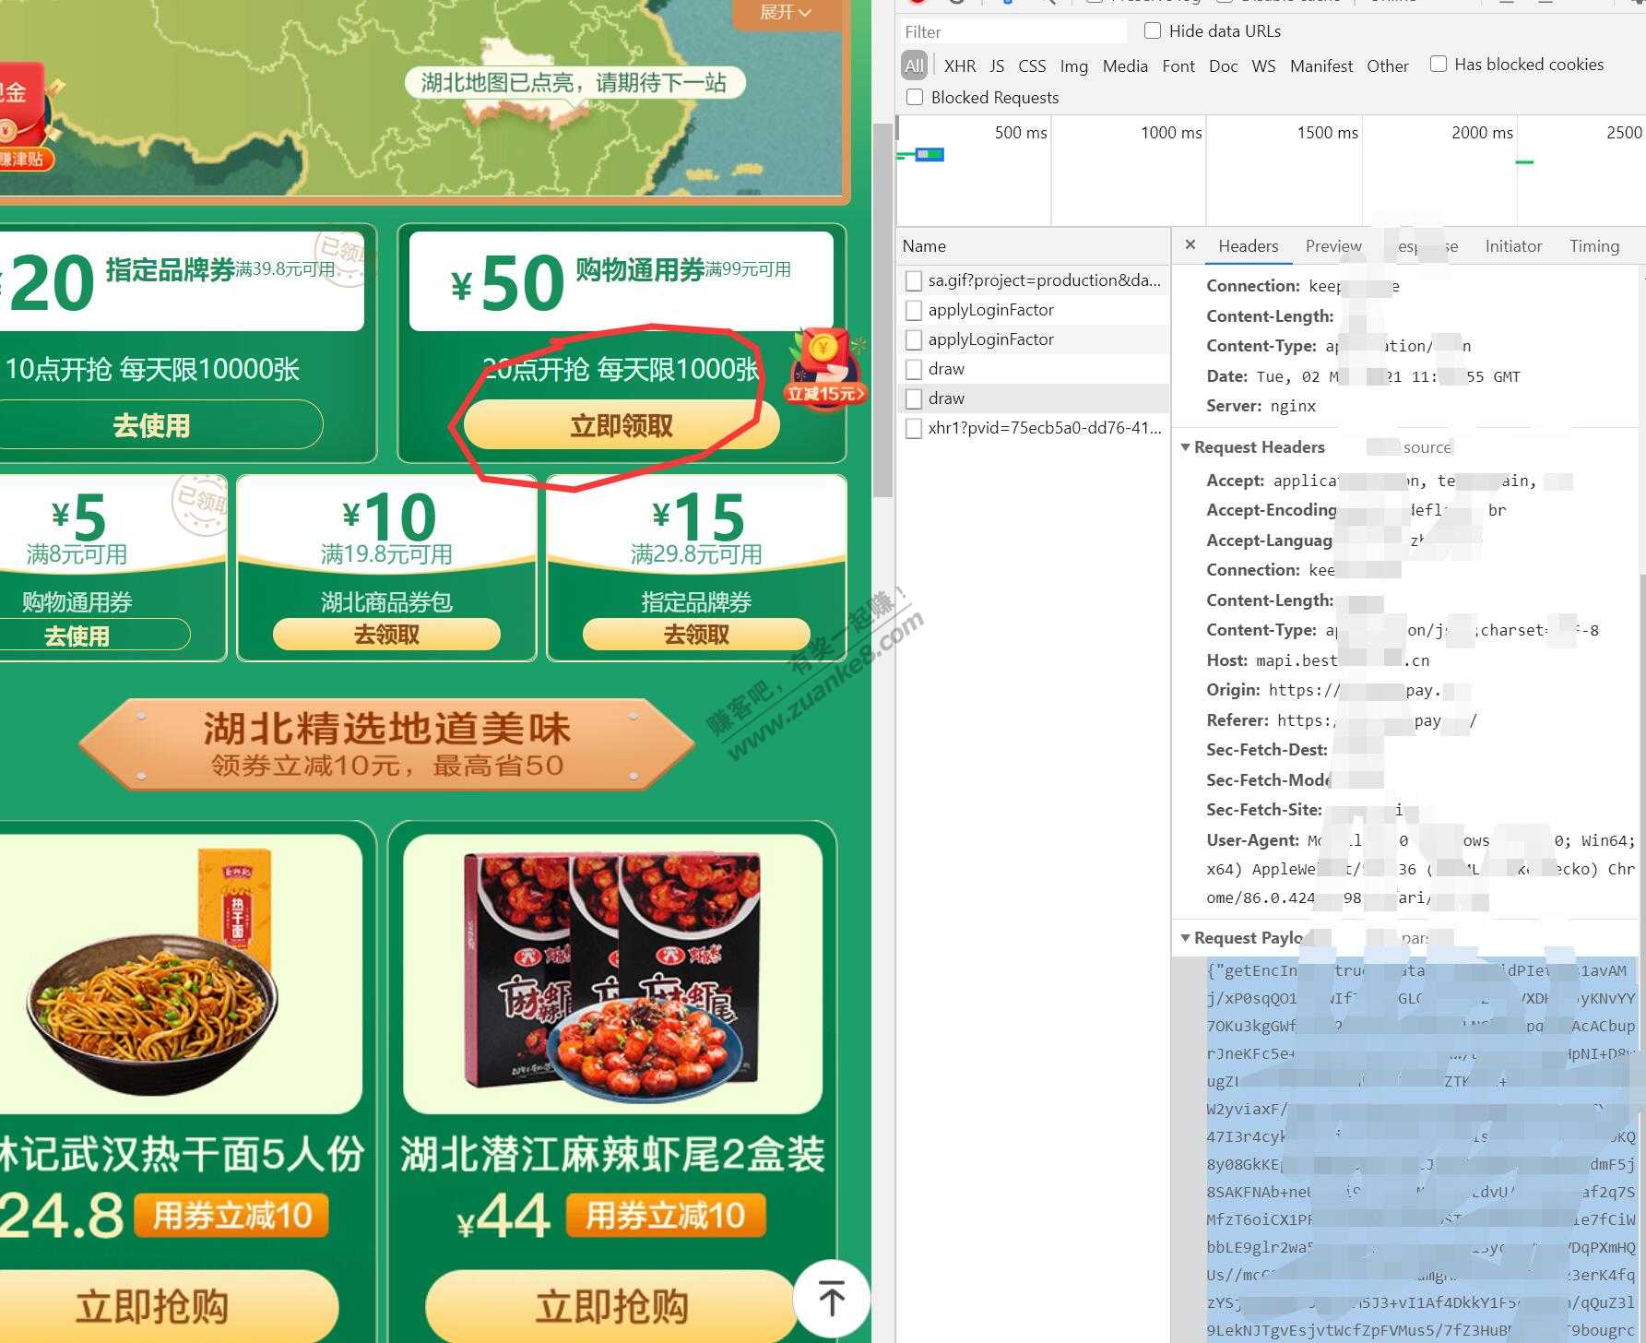1646x1343 pixels.
Task: Tap the back-to-top arrow icon
Action: pyautogui.click(x=831, y=1298)
